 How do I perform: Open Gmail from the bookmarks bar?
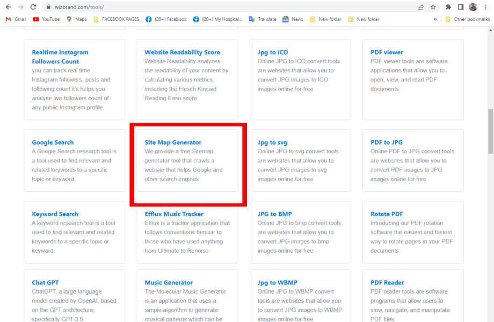pos(15,19)
